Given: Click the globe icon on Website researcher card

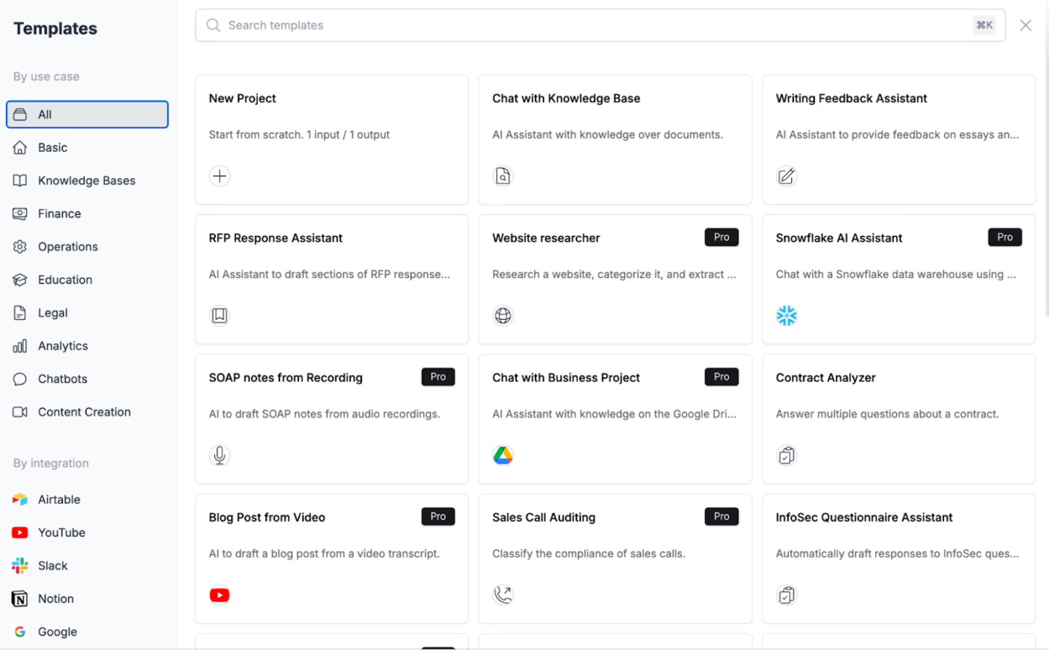Looking at the screenshot, I should pyautogui.click(x=502, y=315).
